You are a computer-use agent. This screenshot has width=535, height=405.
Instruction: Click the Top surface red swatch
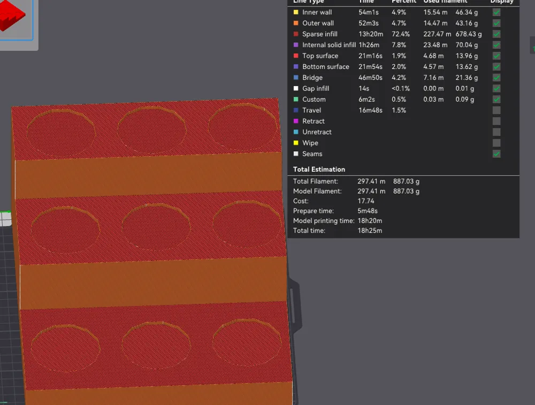tap(296, 56)
